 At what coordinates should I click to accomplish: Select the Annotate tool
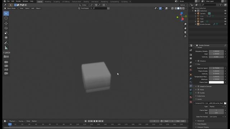point(6,43)
